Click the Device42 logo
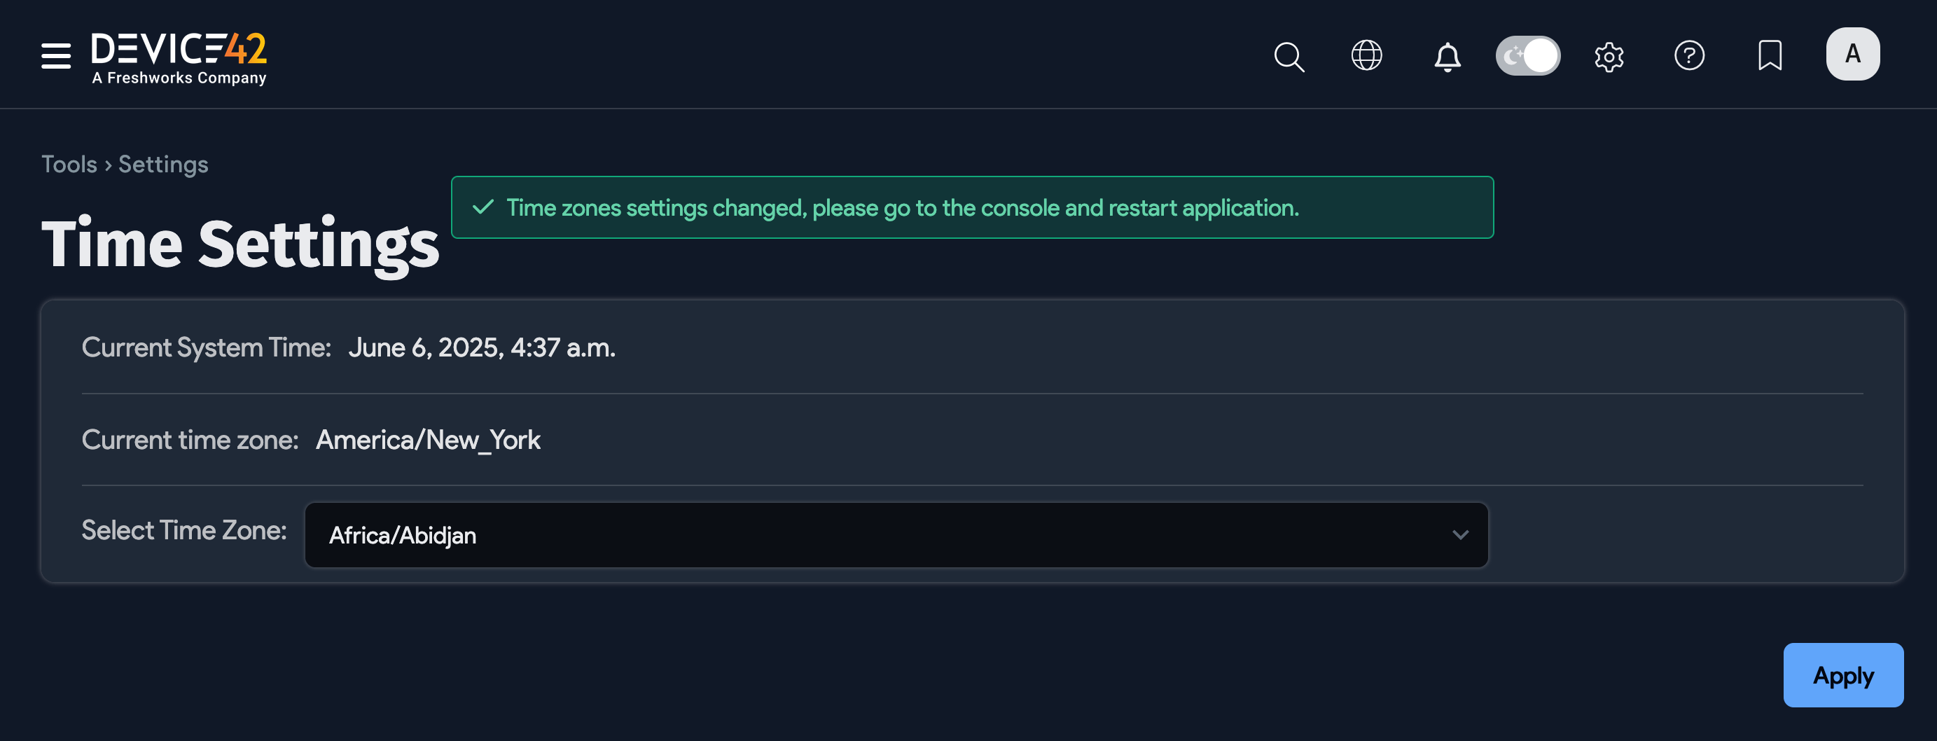 coord(178,55)
